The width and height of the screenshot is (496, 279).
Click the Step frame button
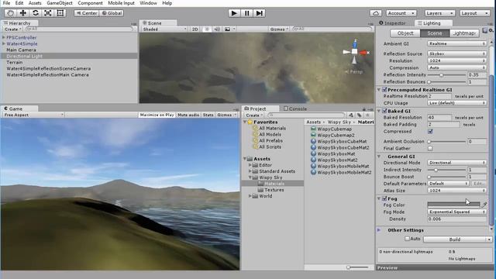point(260,13)
